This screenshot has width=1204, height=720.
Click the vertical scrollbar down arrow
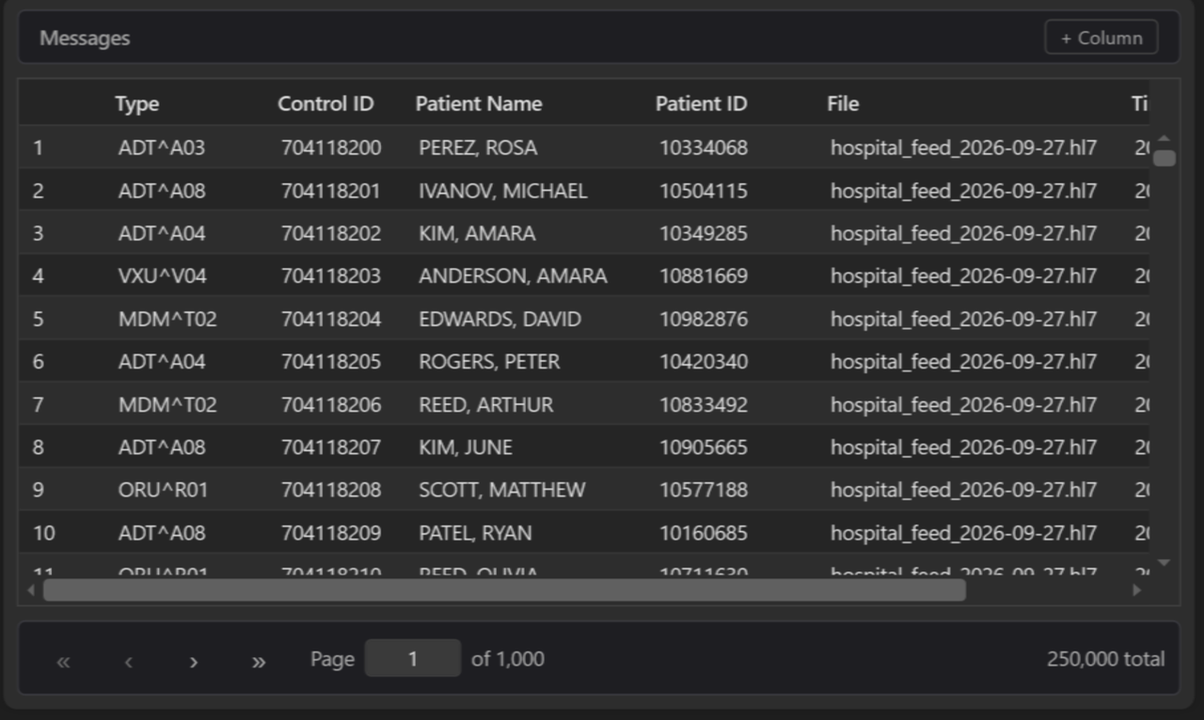(x=1164, y=562)
